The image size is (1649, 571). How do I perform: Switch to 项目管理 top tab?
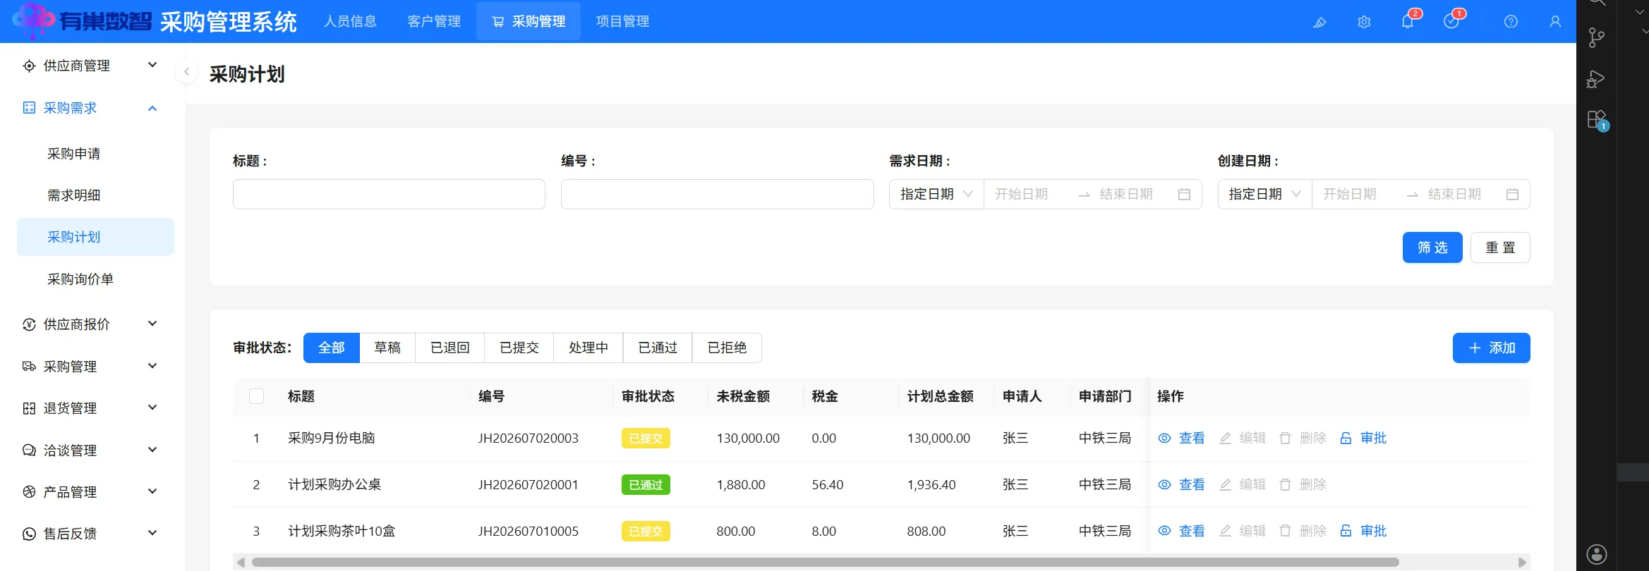(x=622, y=22)
